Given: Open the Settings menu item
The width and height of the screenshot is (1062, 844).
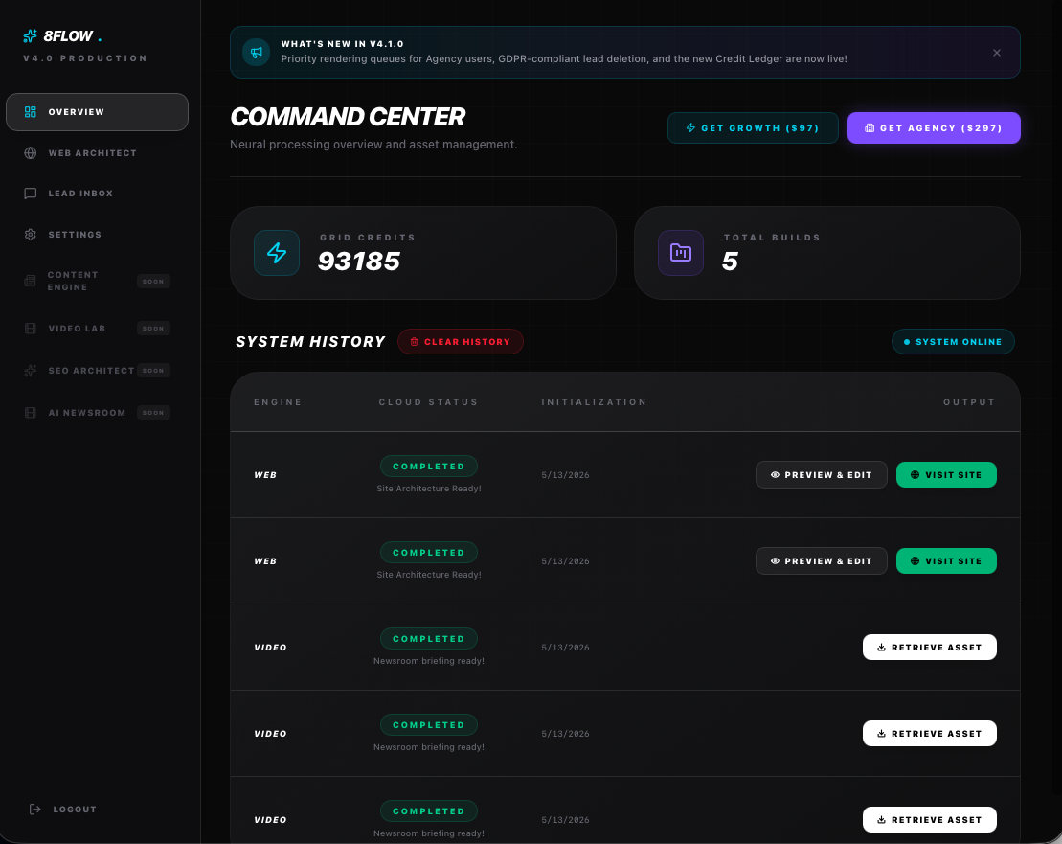Looking at the screenshot, I should pos(97,235).
